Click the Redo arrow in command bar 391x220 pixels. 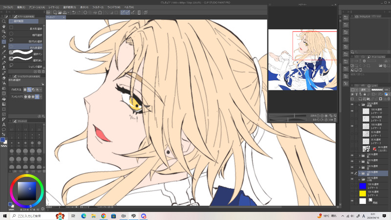tap(79, 12)
